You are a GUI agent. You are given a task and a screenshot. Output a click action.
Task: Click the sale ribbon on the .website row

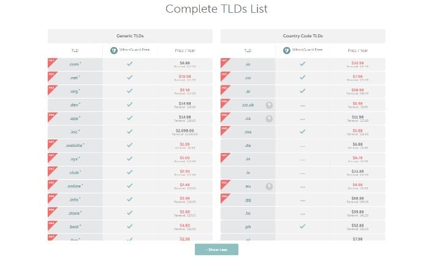point(52,144)
